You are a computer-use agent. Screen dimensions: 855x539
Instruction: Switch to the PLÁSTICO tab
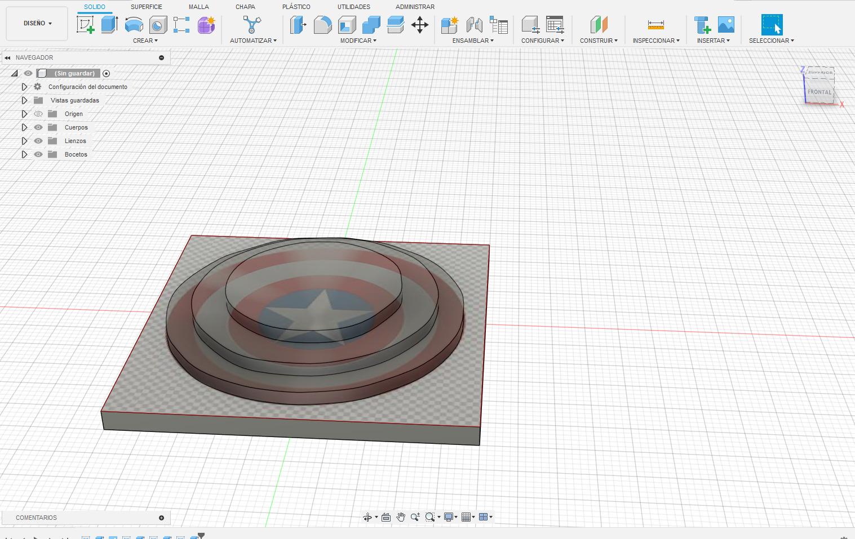(x=296, y=7)
